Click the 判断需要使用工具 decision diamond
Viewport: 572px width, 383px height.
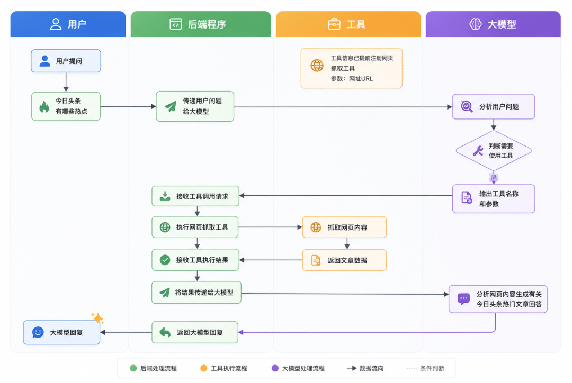(x=493, y=151)
